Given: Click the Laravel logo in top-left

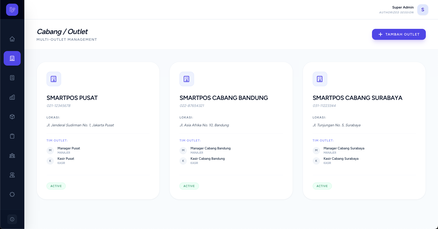Looking at the screenshot, I should 12,10.
